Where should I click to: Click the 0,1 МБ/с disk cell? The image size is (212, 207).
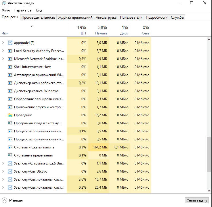pos(119,147)
